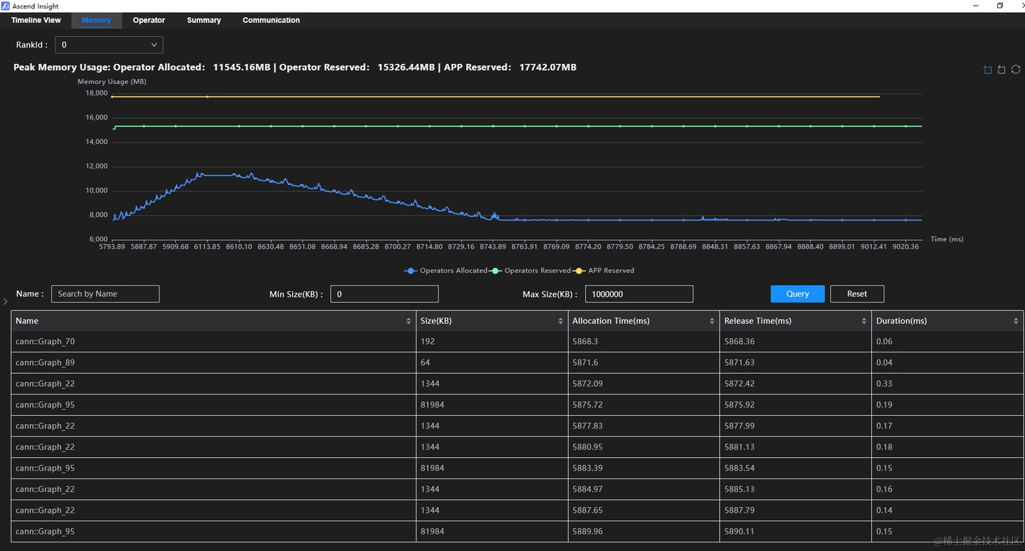Click the zoom reset back icon
Viewport: 1025px width, 551px height.
[x=1002, y=70]
